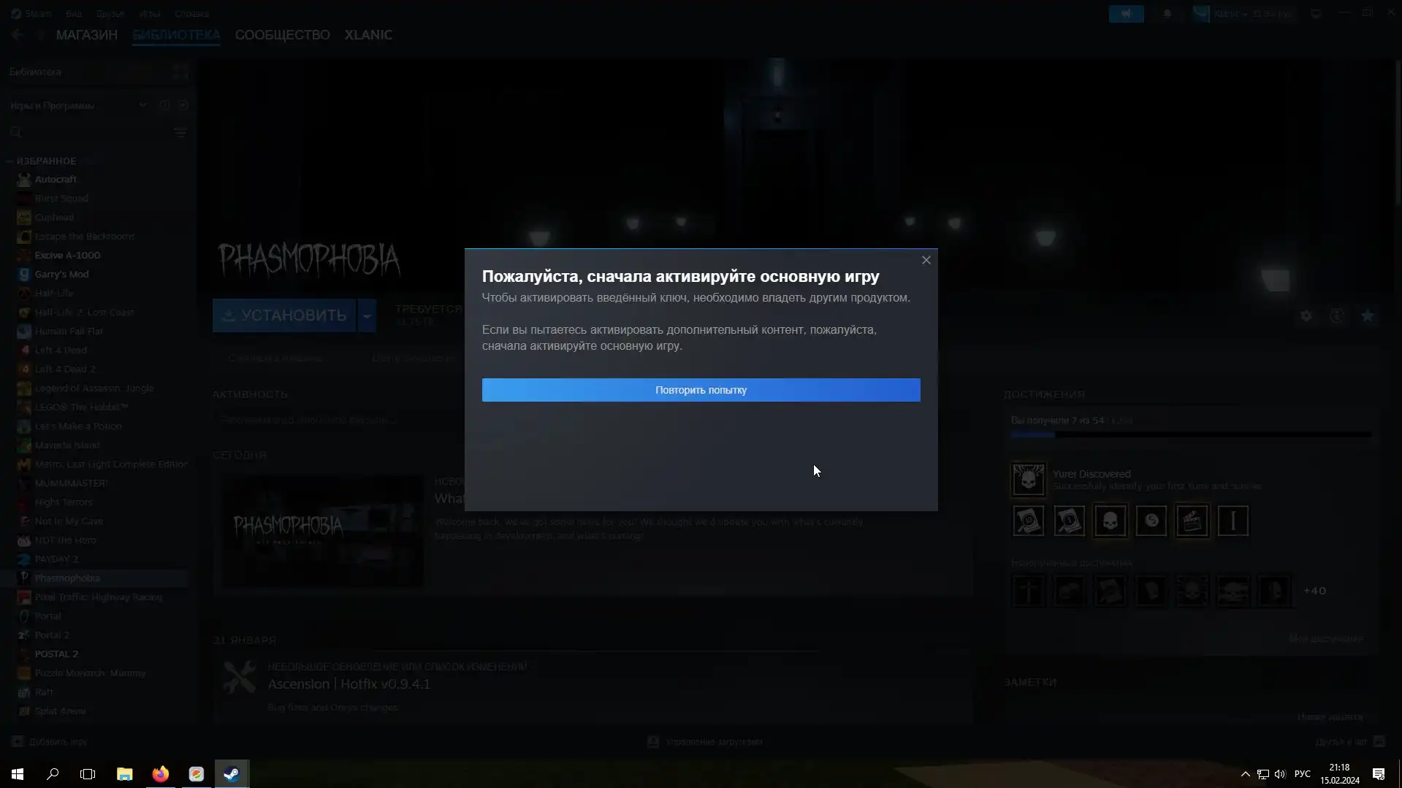
Task: Click the Повторить попытку button
Action: (701, 390)
